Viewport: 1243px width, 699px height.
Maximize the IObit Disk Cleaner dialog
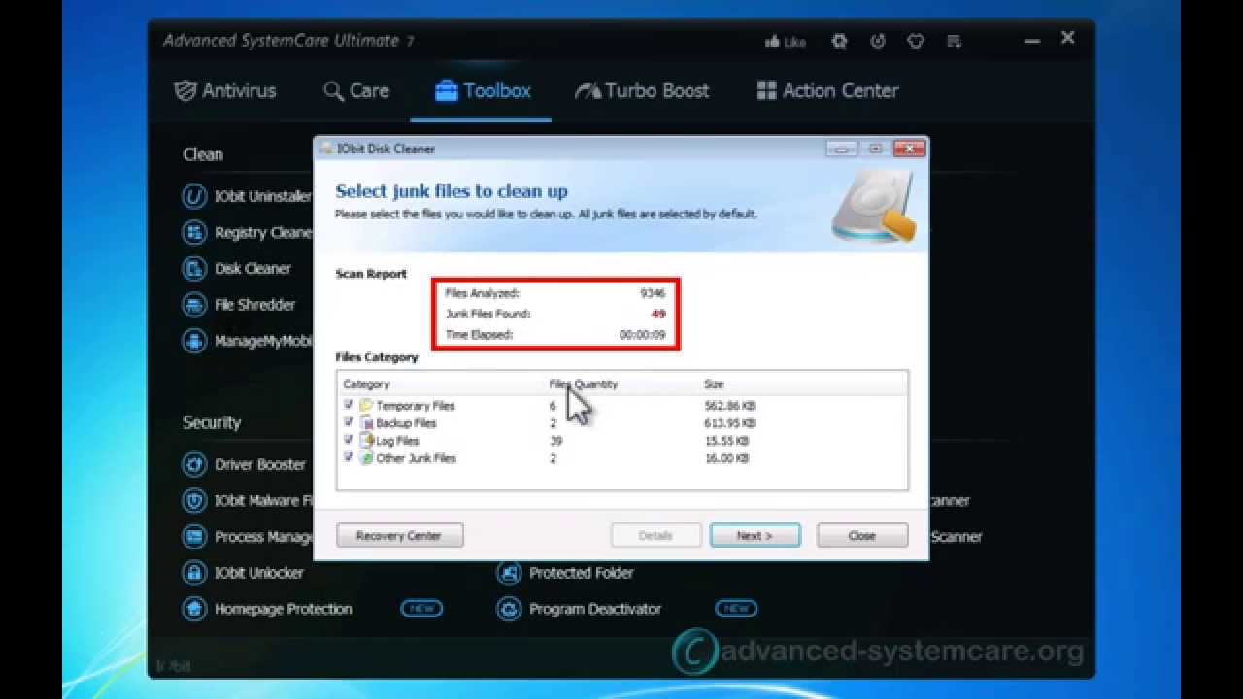875,149
